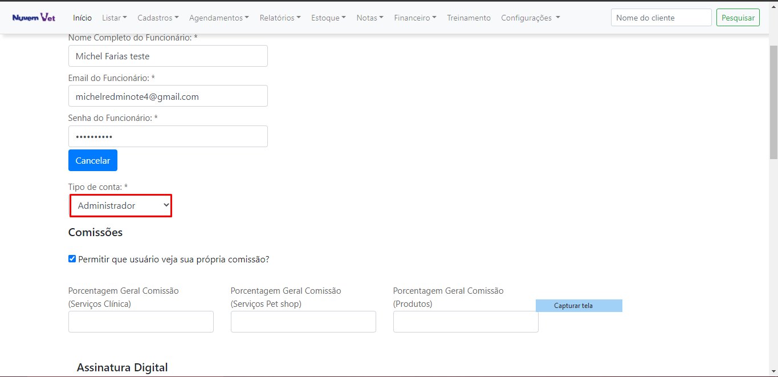This screenshot has height=377, width=778.
Task: Open the Notas dropdown
Action: (369, 18)
